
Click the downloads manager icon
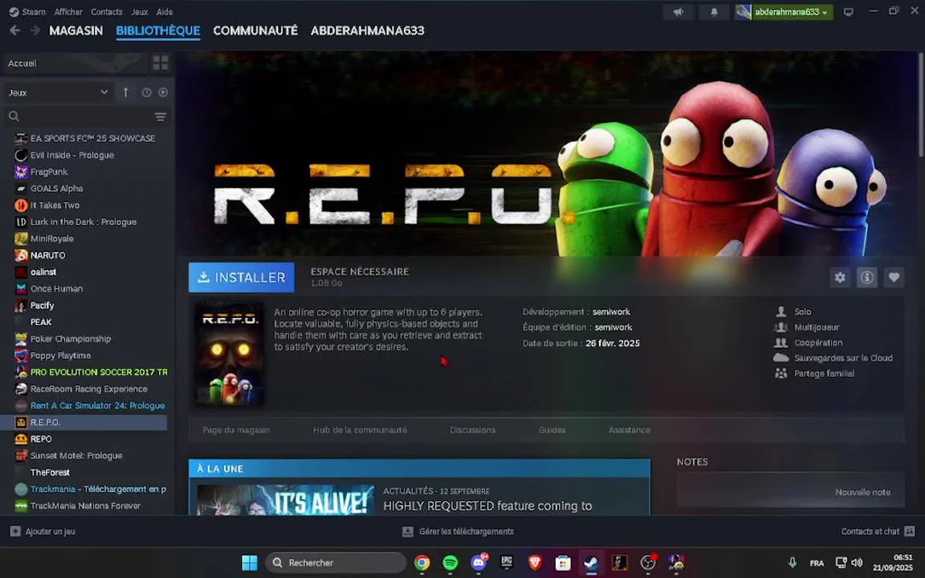click(408, 531)
